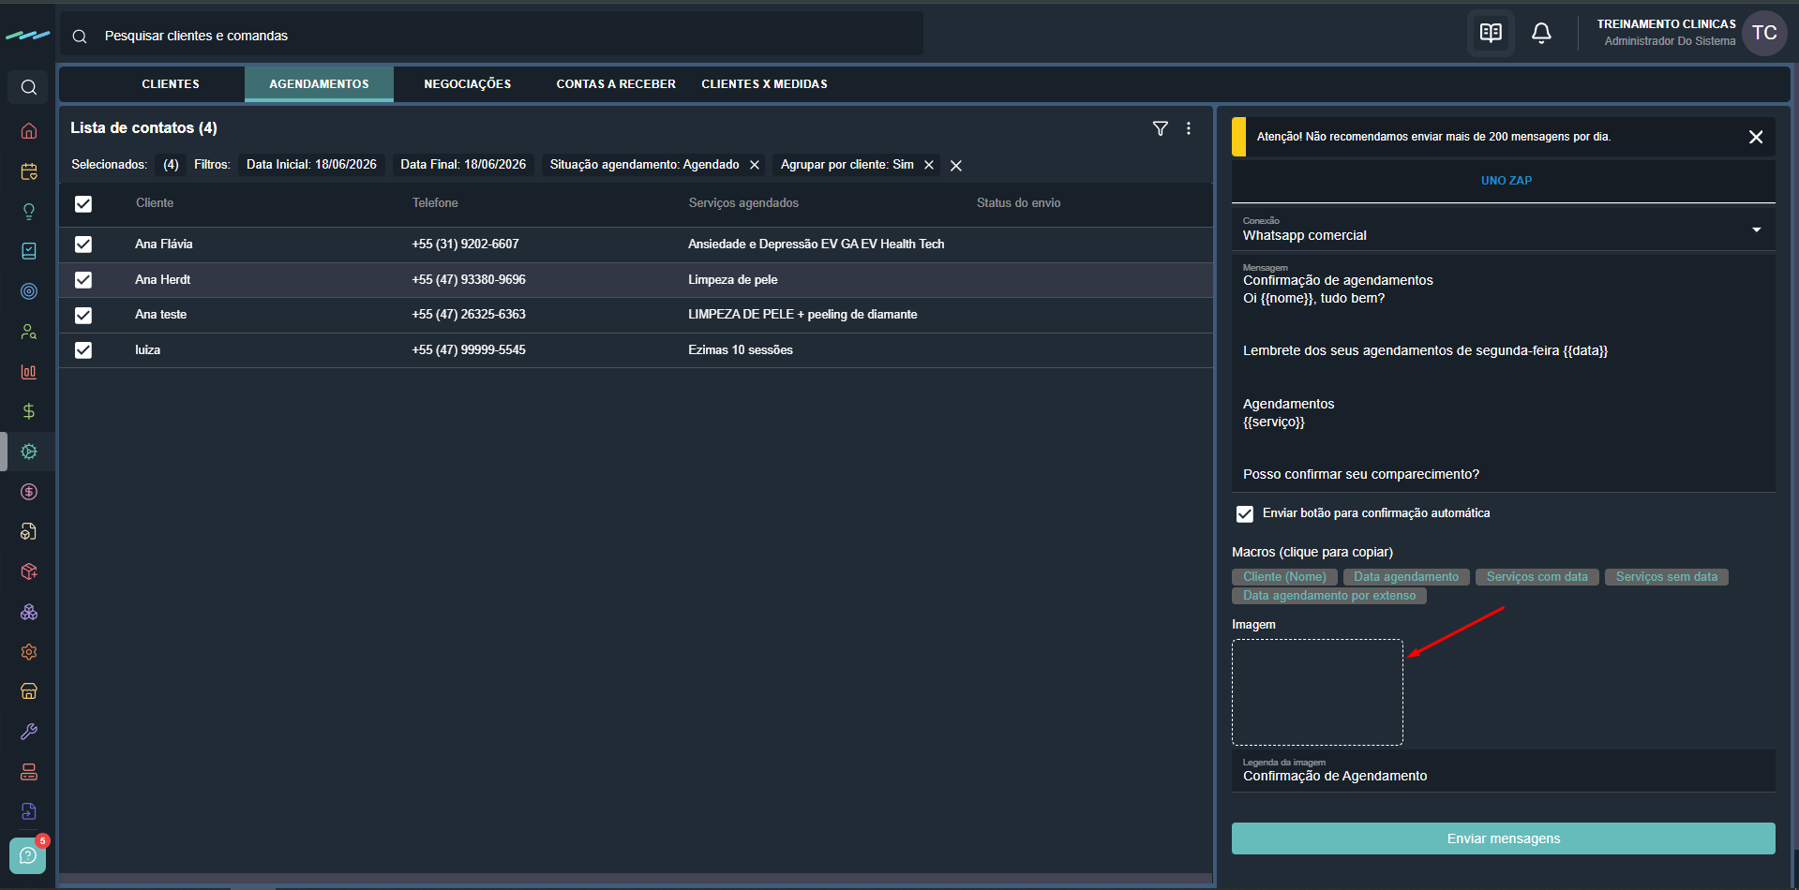
Task: Clear all filters with the last X
Action: (x=956, y=166)
